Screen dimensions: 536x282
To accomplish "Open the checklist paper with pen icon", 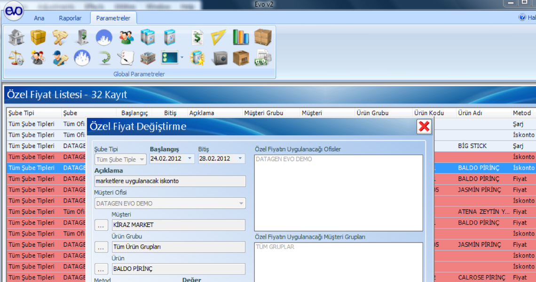I will (126, 58).
